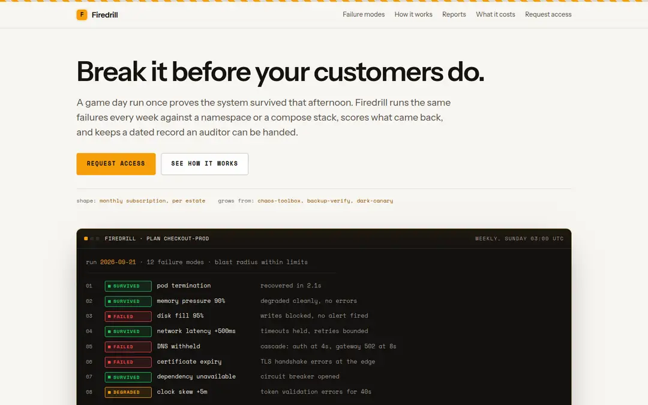Click the 'WEEKLY, SUNDAY 03:00 UTC' schedule text
The image size is (648, 405).
(x=519, y=238)
